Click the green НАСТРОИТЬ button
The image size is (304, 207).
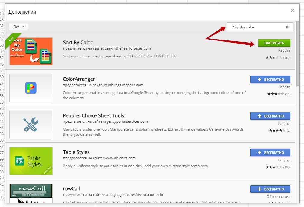click(x=274, y=43)
